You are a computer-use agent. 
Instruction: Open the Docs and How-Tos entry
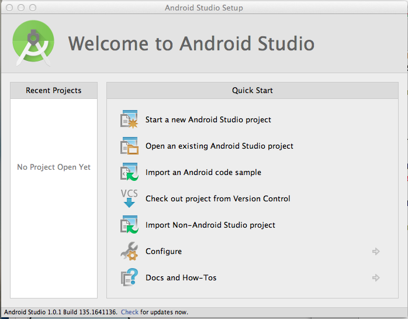tap(181, 277)
